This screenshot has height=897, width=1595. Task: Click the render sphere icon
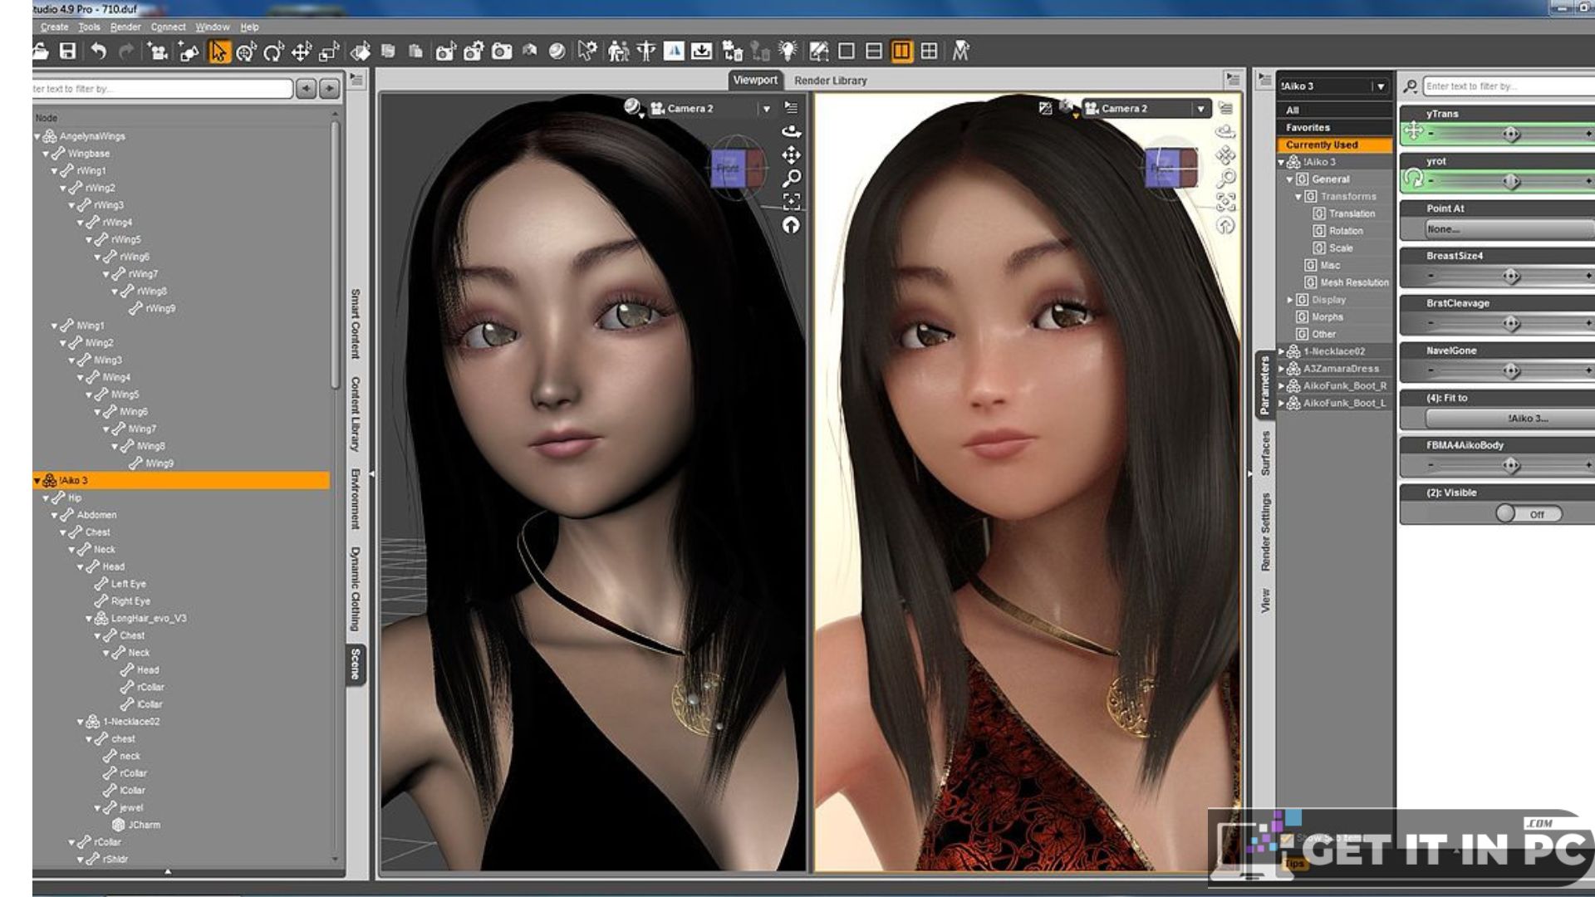pos(557,51)
